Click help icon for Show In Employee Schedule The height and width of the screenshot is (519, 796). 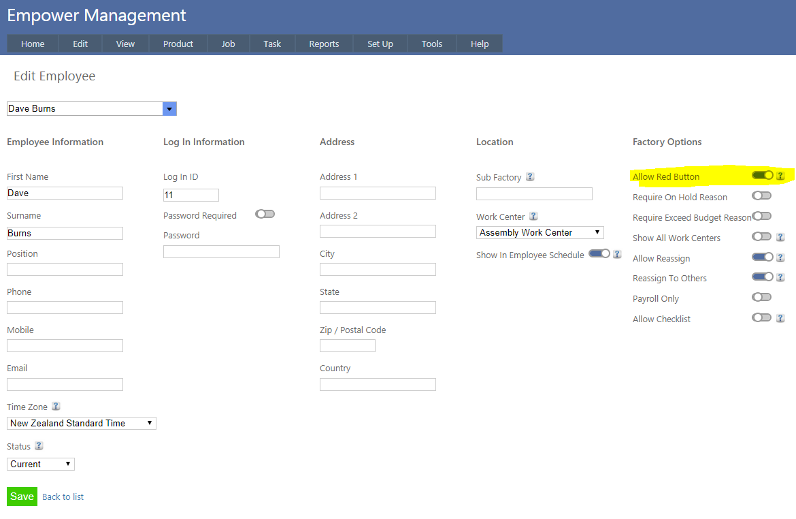617,255
